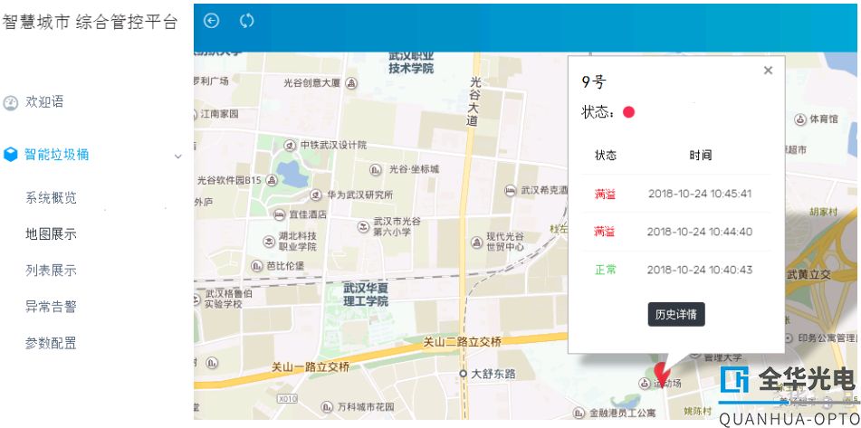861x428 pixels.
Task: Open 异常告警 in the sidebar
Action: tap(51, 307)
